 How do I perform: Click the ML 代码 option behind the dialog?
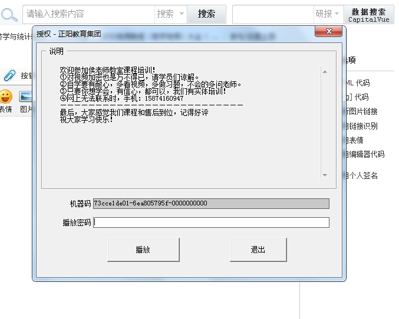pos(357,83)
